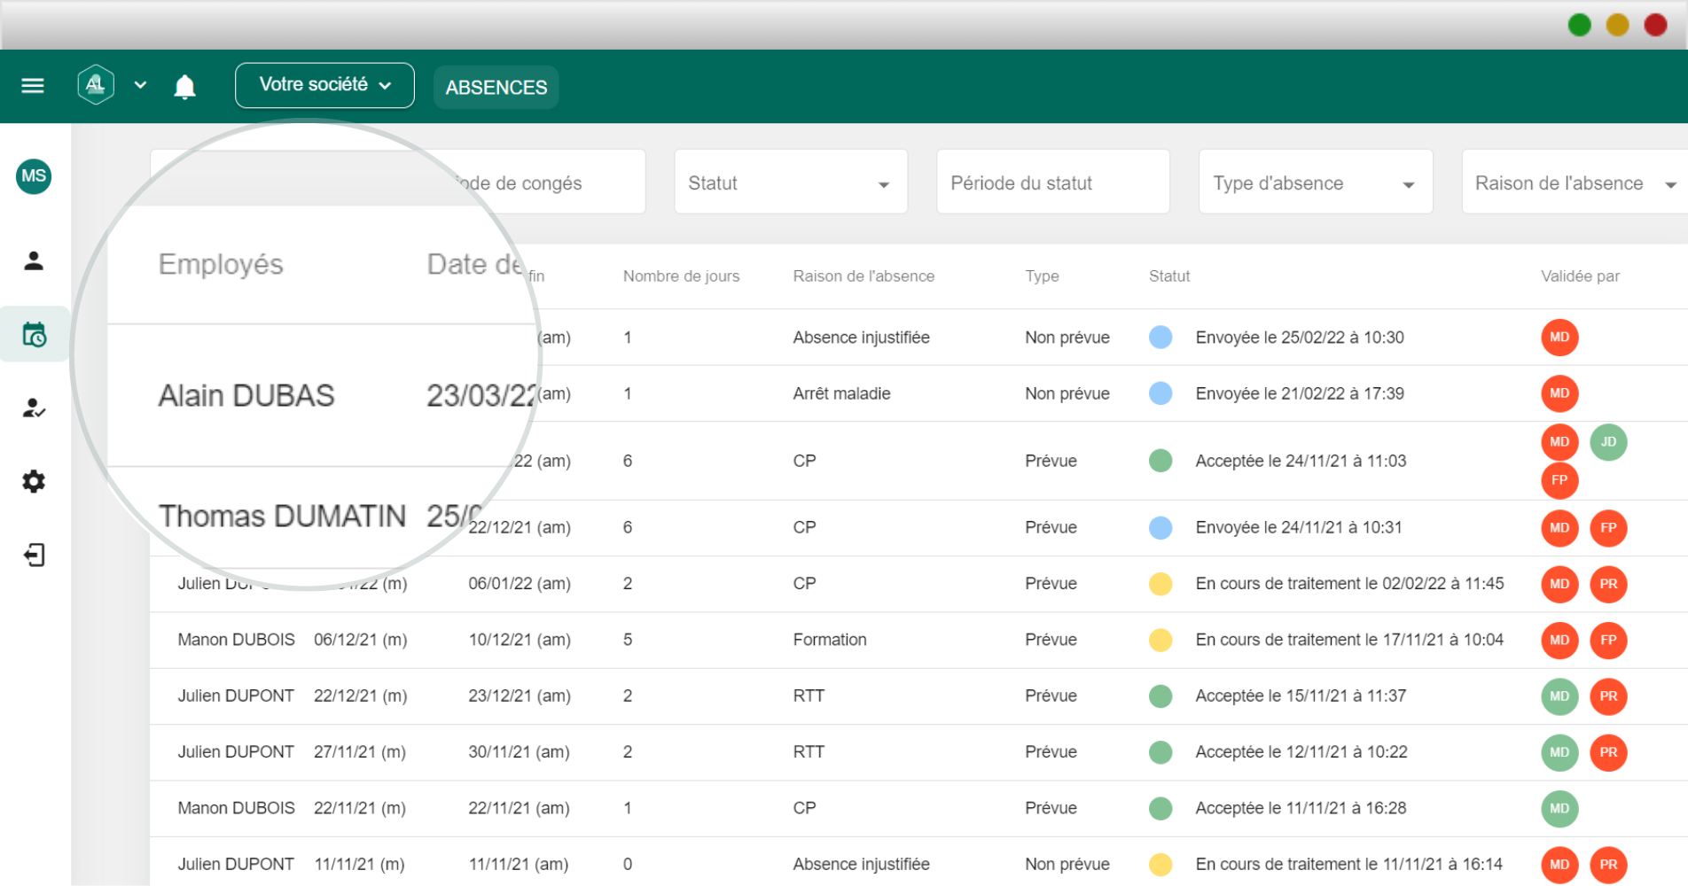Screen dimensions: 1688x886
Task: Open the Votre société dropdown
Action: click(324, 85)
